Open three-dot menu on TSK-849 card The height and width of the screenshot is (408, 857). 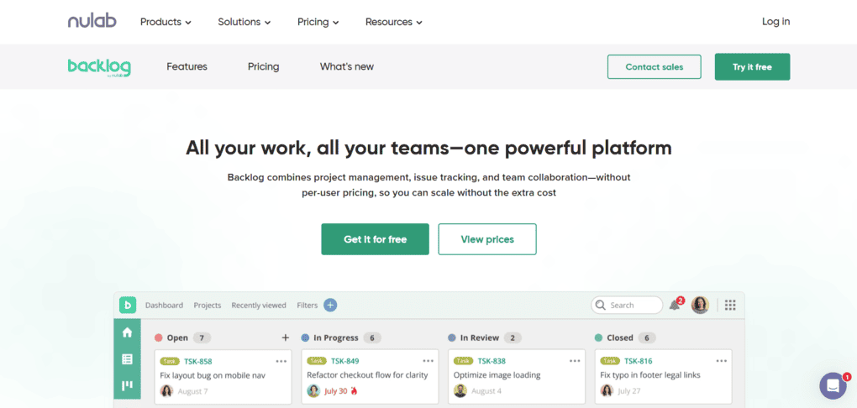pos(428,361)
